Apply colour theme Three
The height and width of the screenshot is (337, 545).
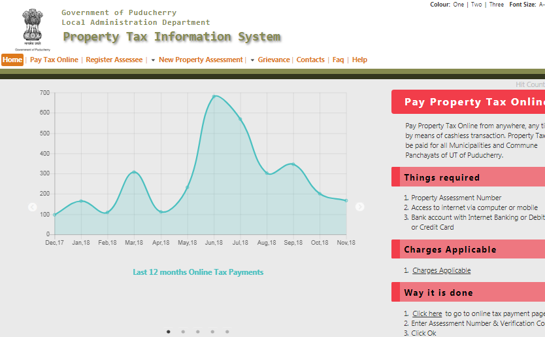pyautogui.click(x=496, y=5)
